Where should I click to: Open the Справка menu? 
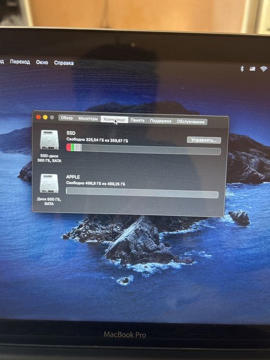click(64, 63)
